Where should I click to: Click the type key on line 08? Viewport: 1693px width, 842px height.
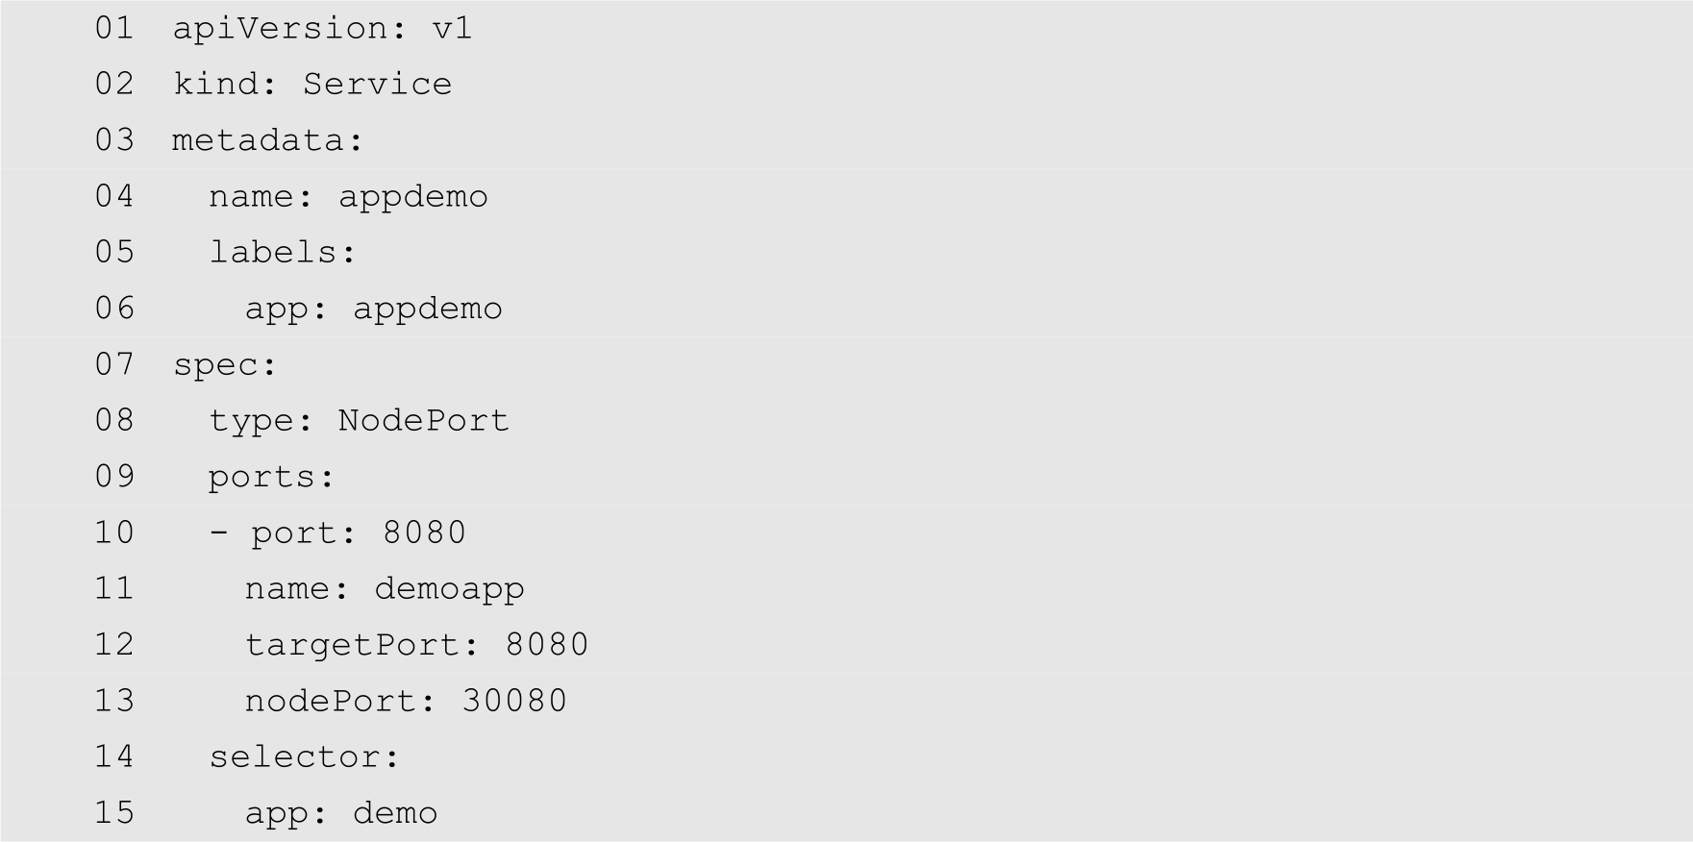251,420
